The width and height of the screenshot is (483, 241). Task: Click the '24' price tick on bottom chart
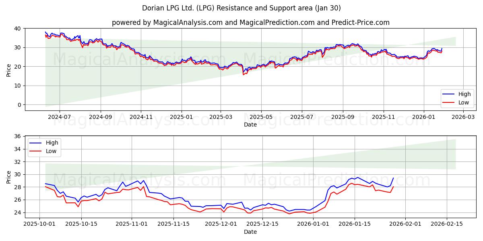tap(19, 212)
